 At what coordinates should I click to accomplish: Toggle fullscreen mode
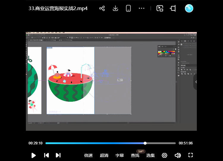tap(191, 155)
